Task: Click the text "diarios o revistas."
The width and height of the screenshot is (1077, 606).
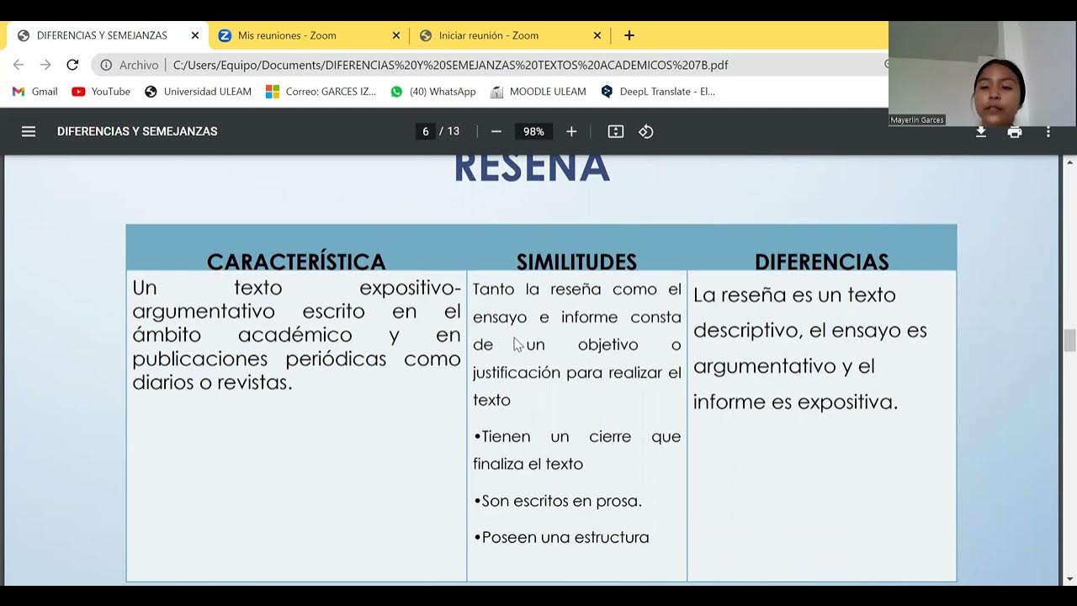Action: [x=212, y=382]
